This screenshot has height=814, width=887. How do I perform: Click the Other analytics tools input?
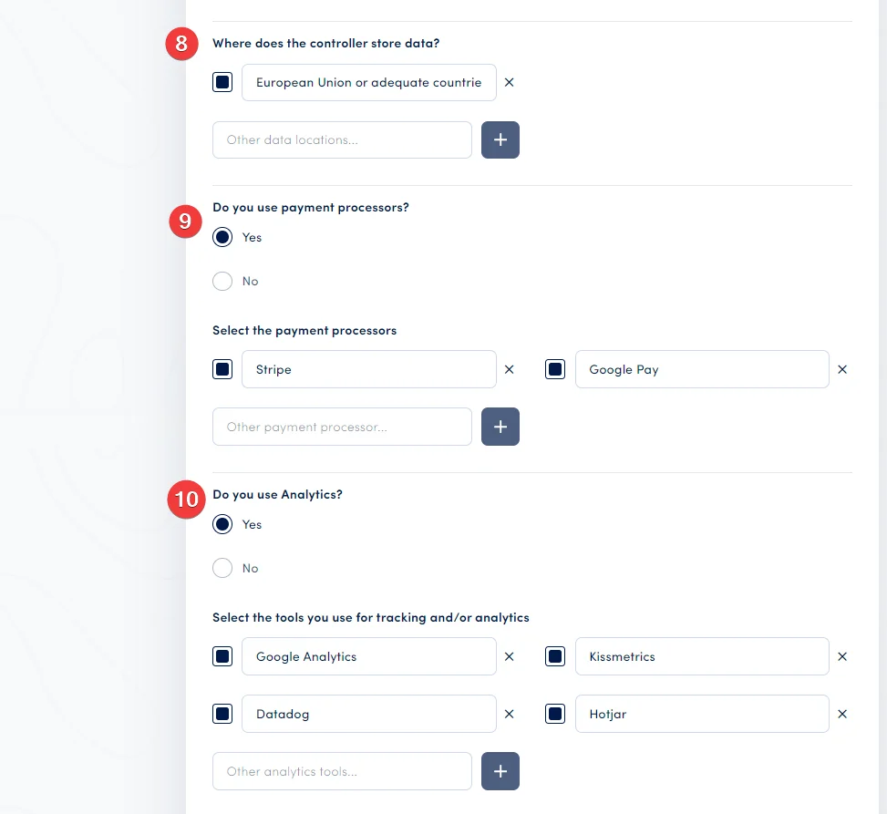[342, 771]
